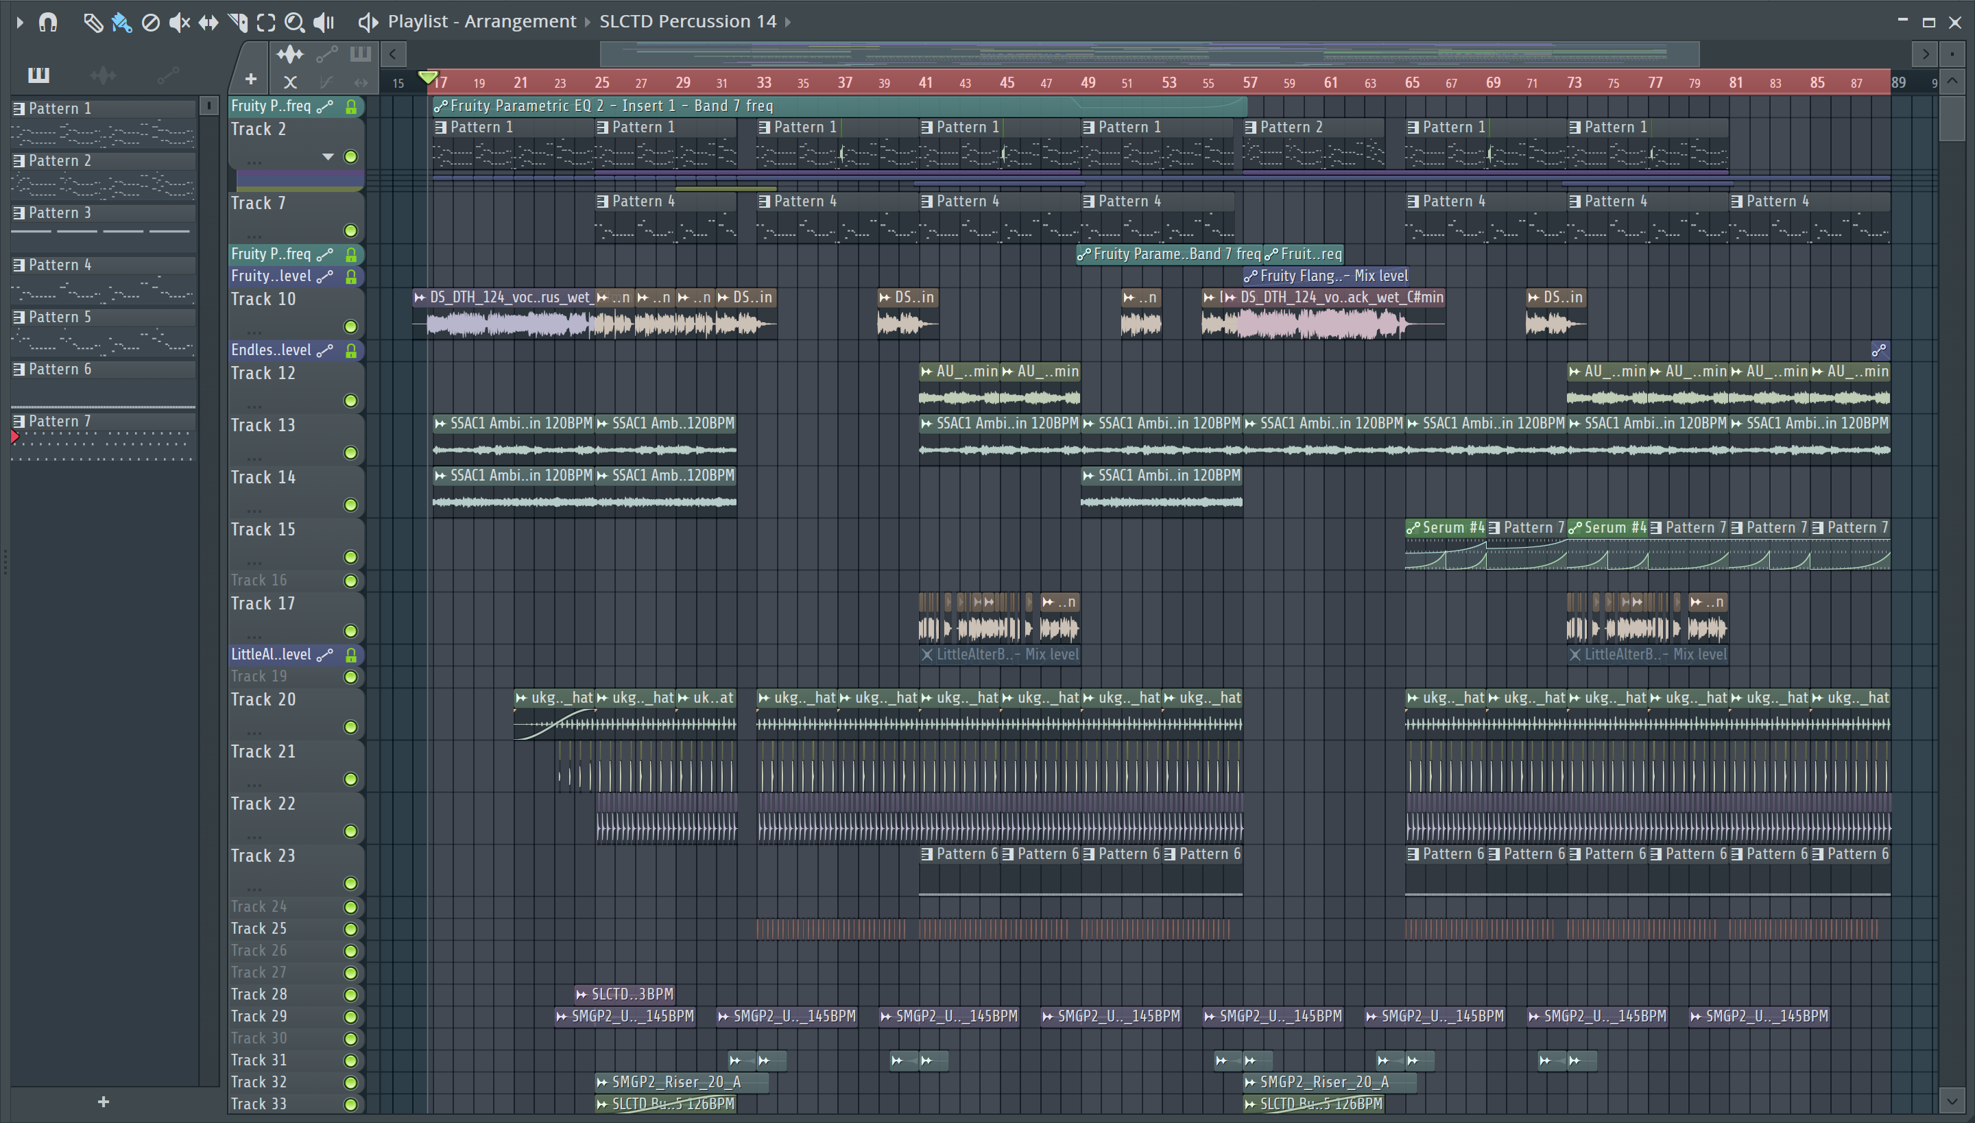Click the automation icon at far right of Endles..level lane
The height and width of the screenshot is (1123, 1975).
[1879, 350]
